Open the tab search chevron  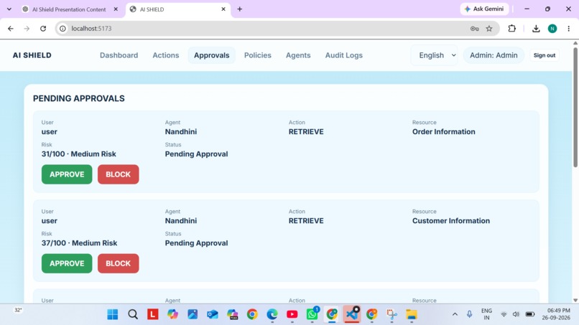click(9, 9)
